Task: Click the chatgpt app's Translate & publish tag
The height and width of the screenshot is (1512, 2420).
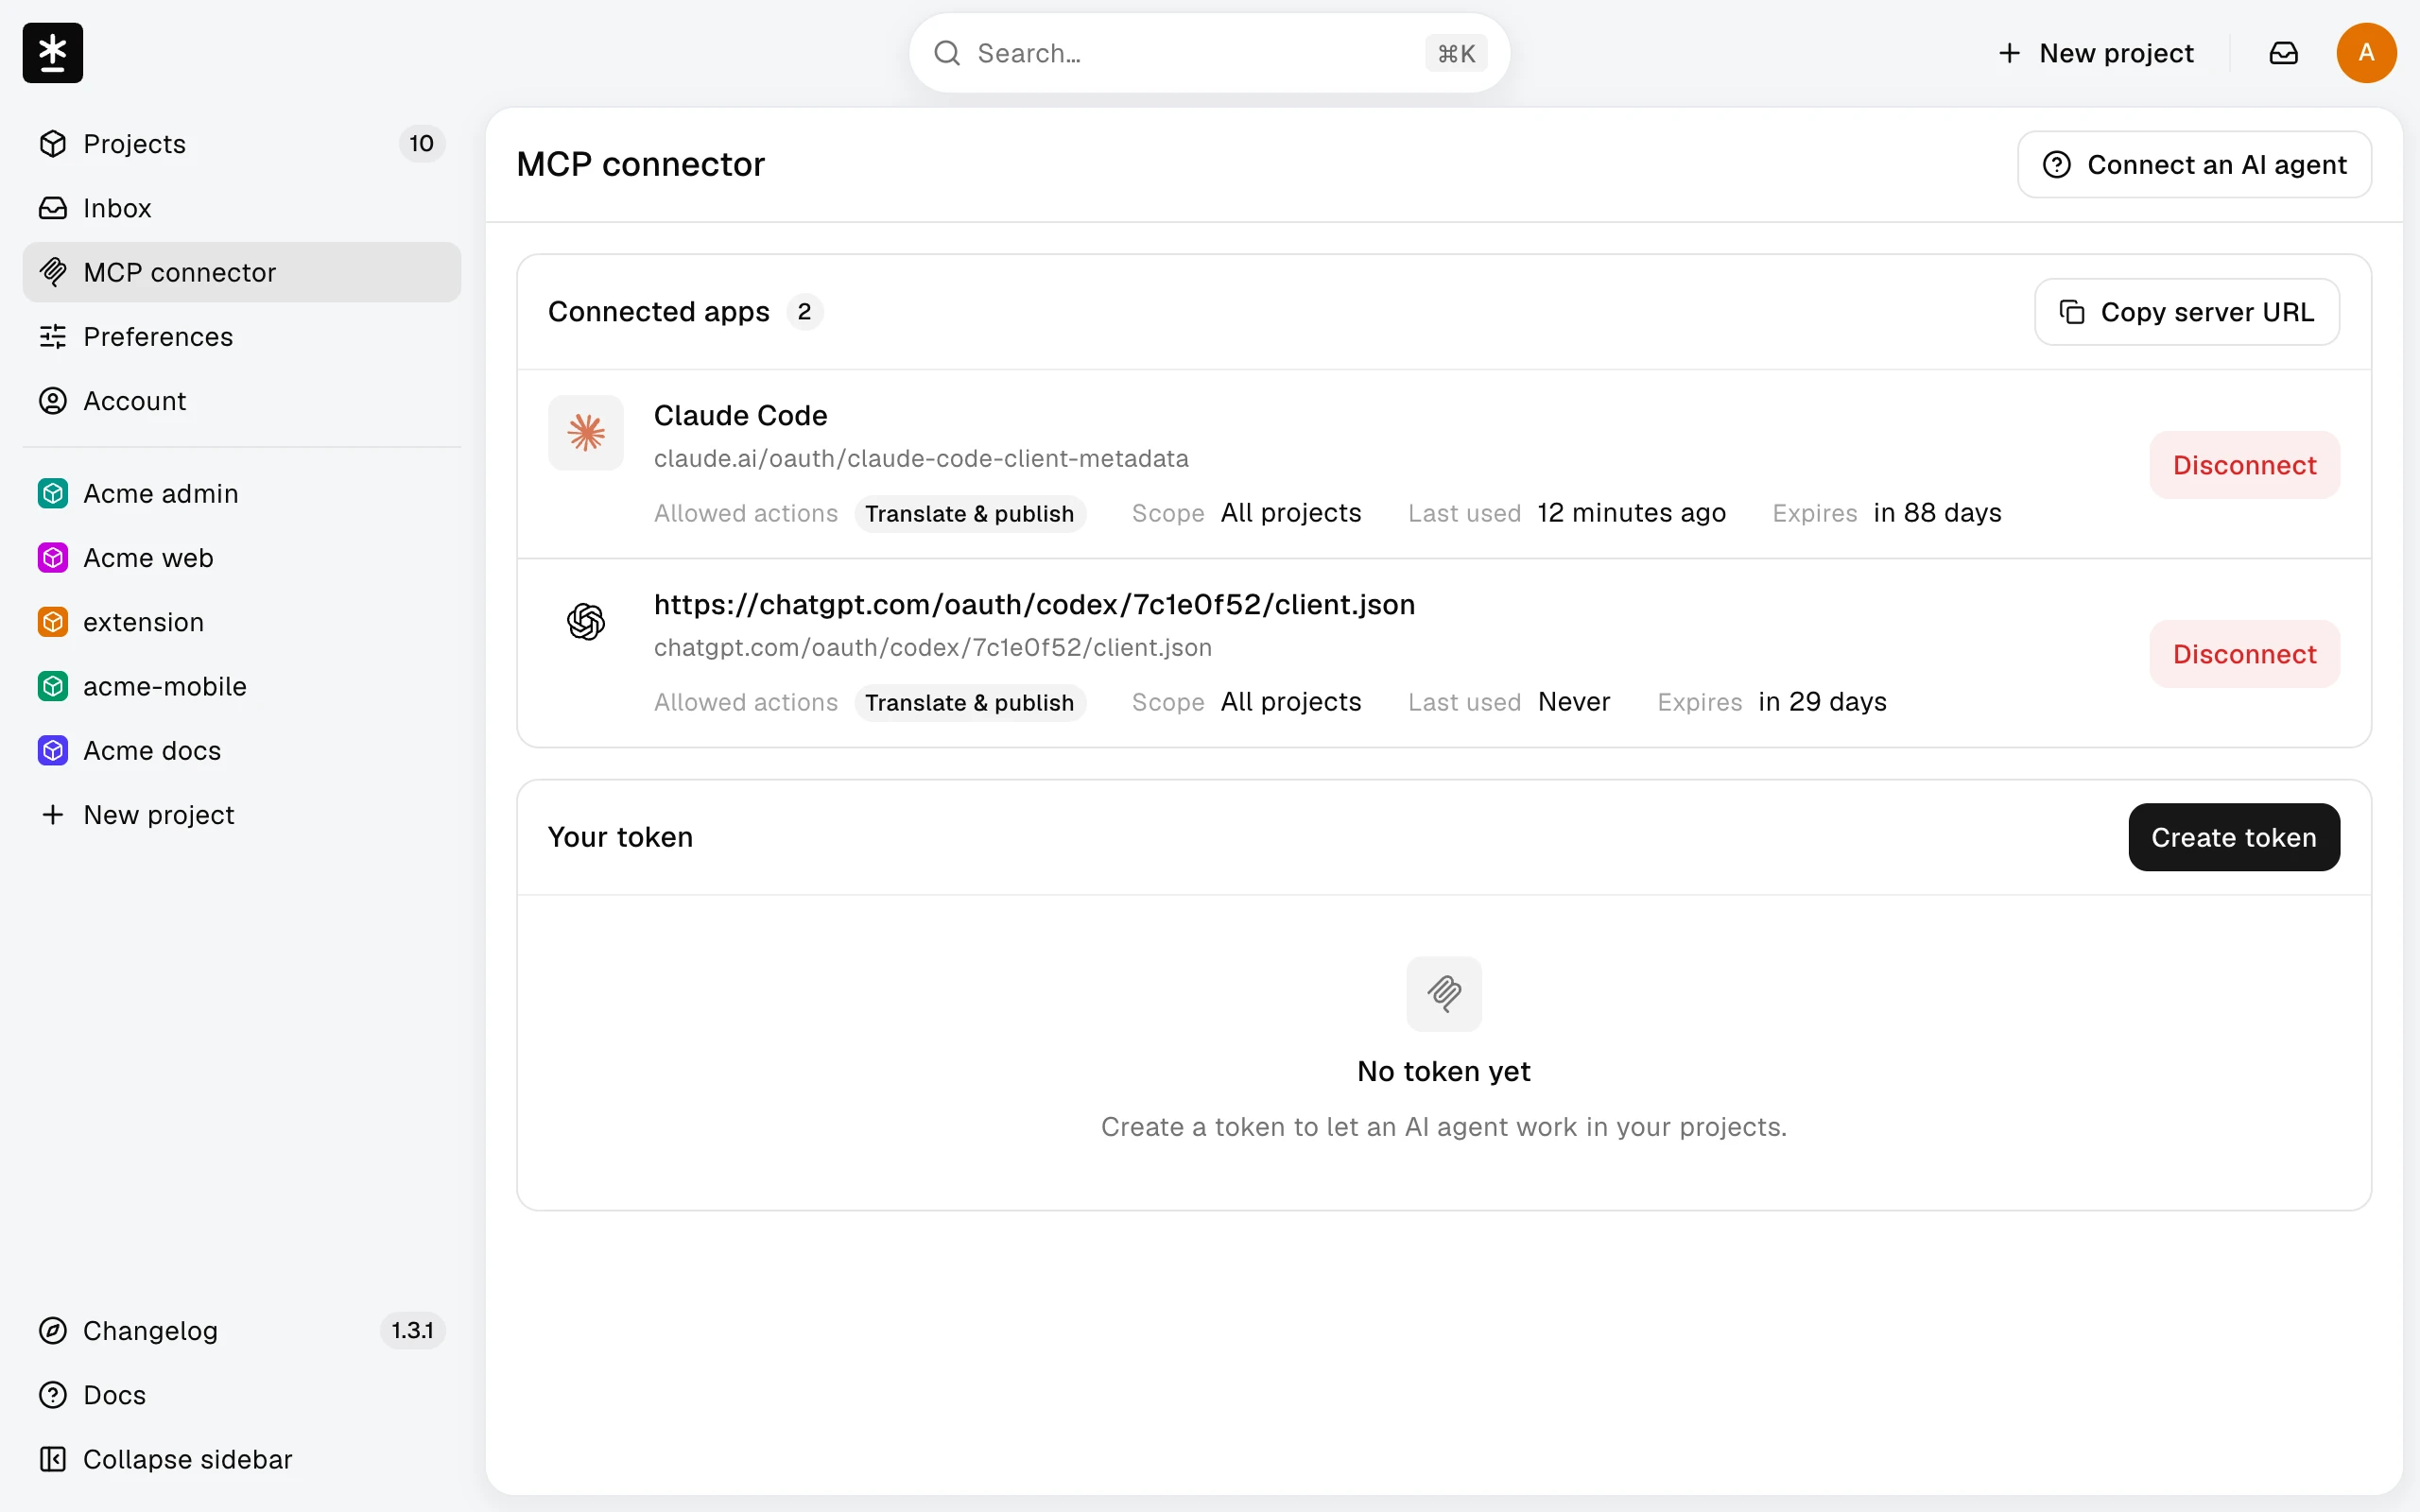Action: pos(969,702)
